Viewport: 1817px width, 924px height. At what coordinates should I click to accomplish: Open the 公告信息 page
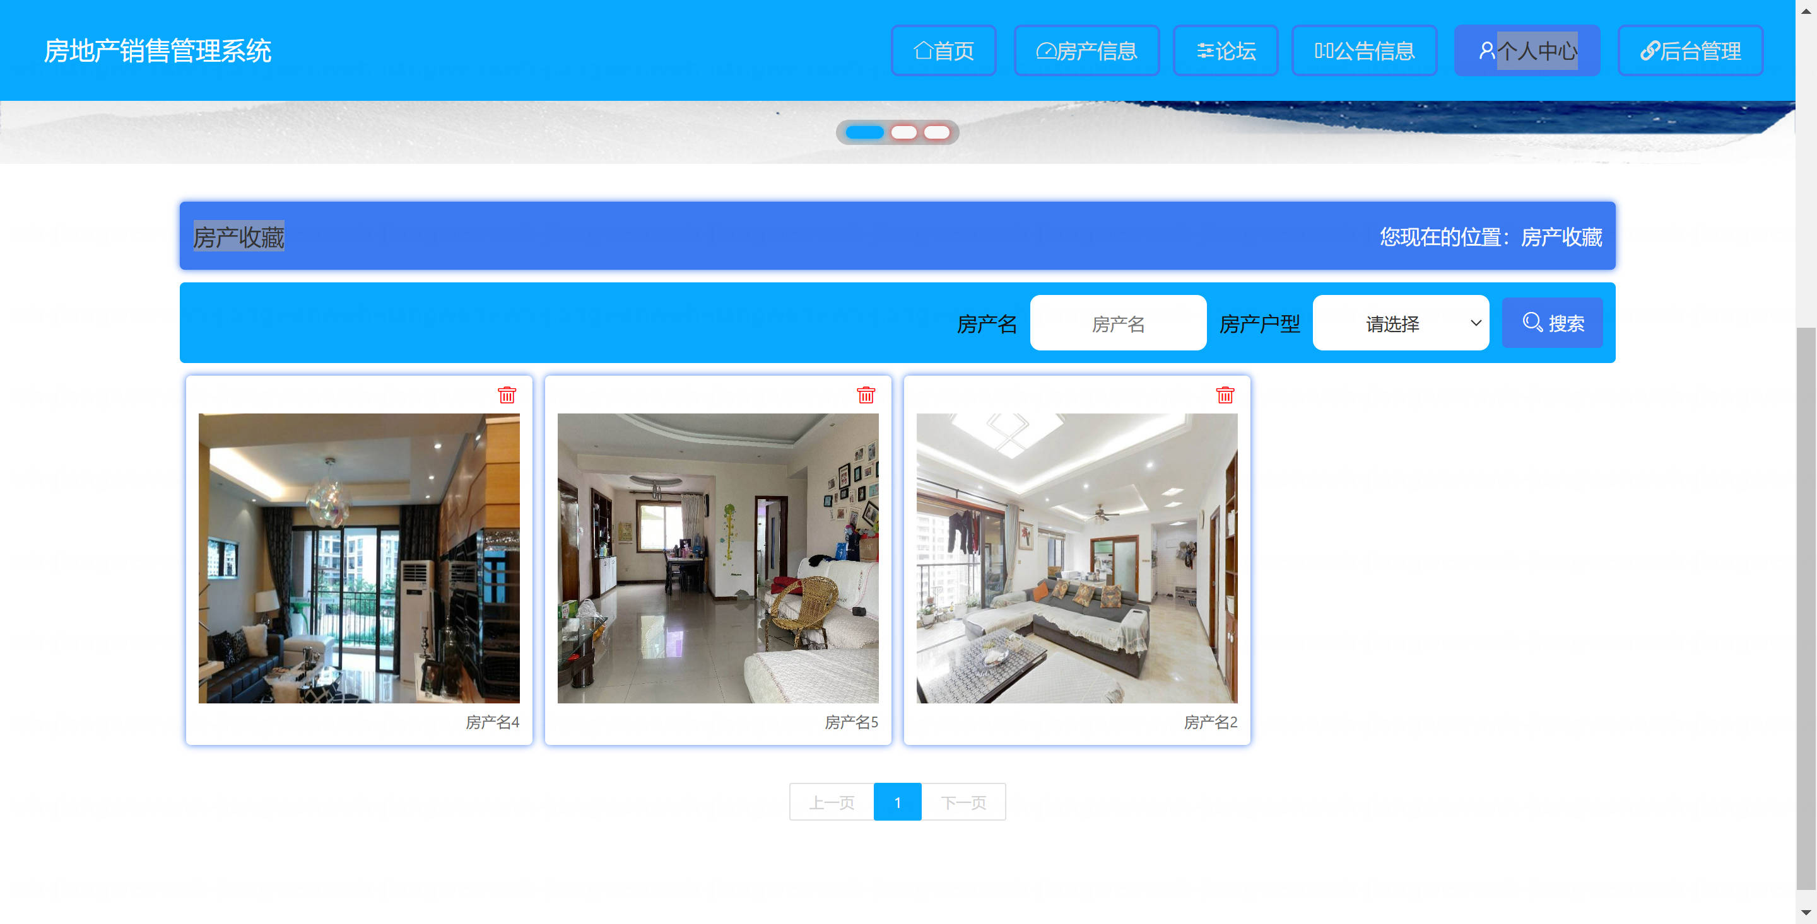(x=1363, y=51)
